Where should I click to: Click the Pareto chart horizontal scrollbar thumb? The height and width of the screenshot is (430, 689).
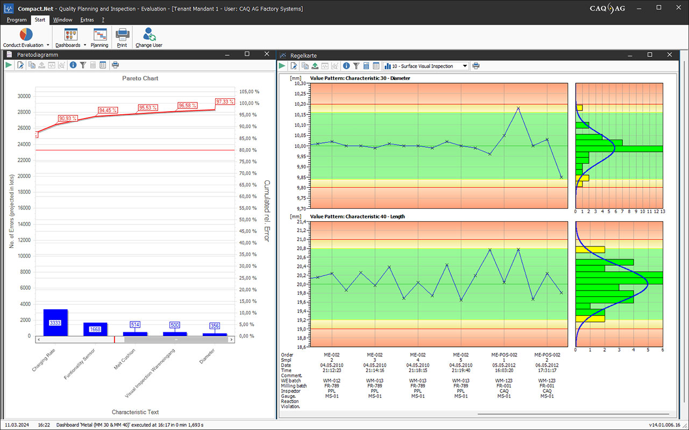(x=176, y=340)
